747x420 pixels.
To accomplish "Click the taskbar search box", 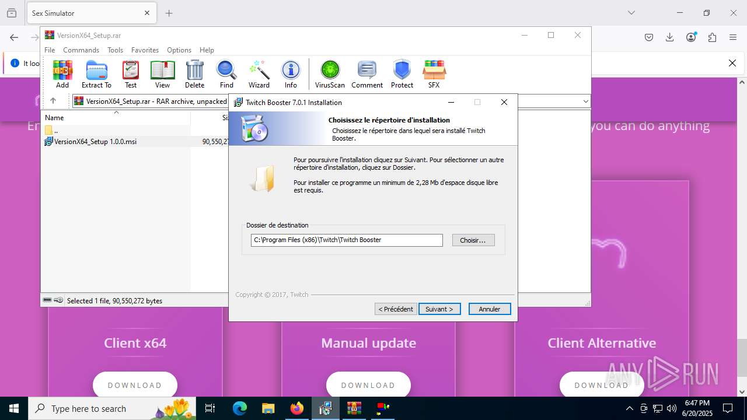I will coord(113,408).
